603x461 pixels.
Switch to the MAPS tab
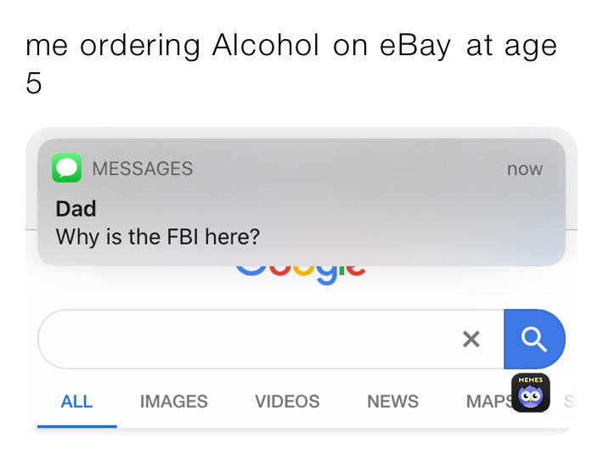point(488,402)
